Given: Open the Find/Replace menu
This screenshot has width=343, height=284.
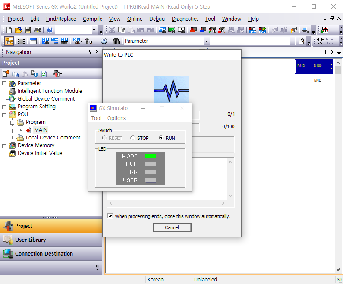Looking at the screenshot, I should [61, 19].
